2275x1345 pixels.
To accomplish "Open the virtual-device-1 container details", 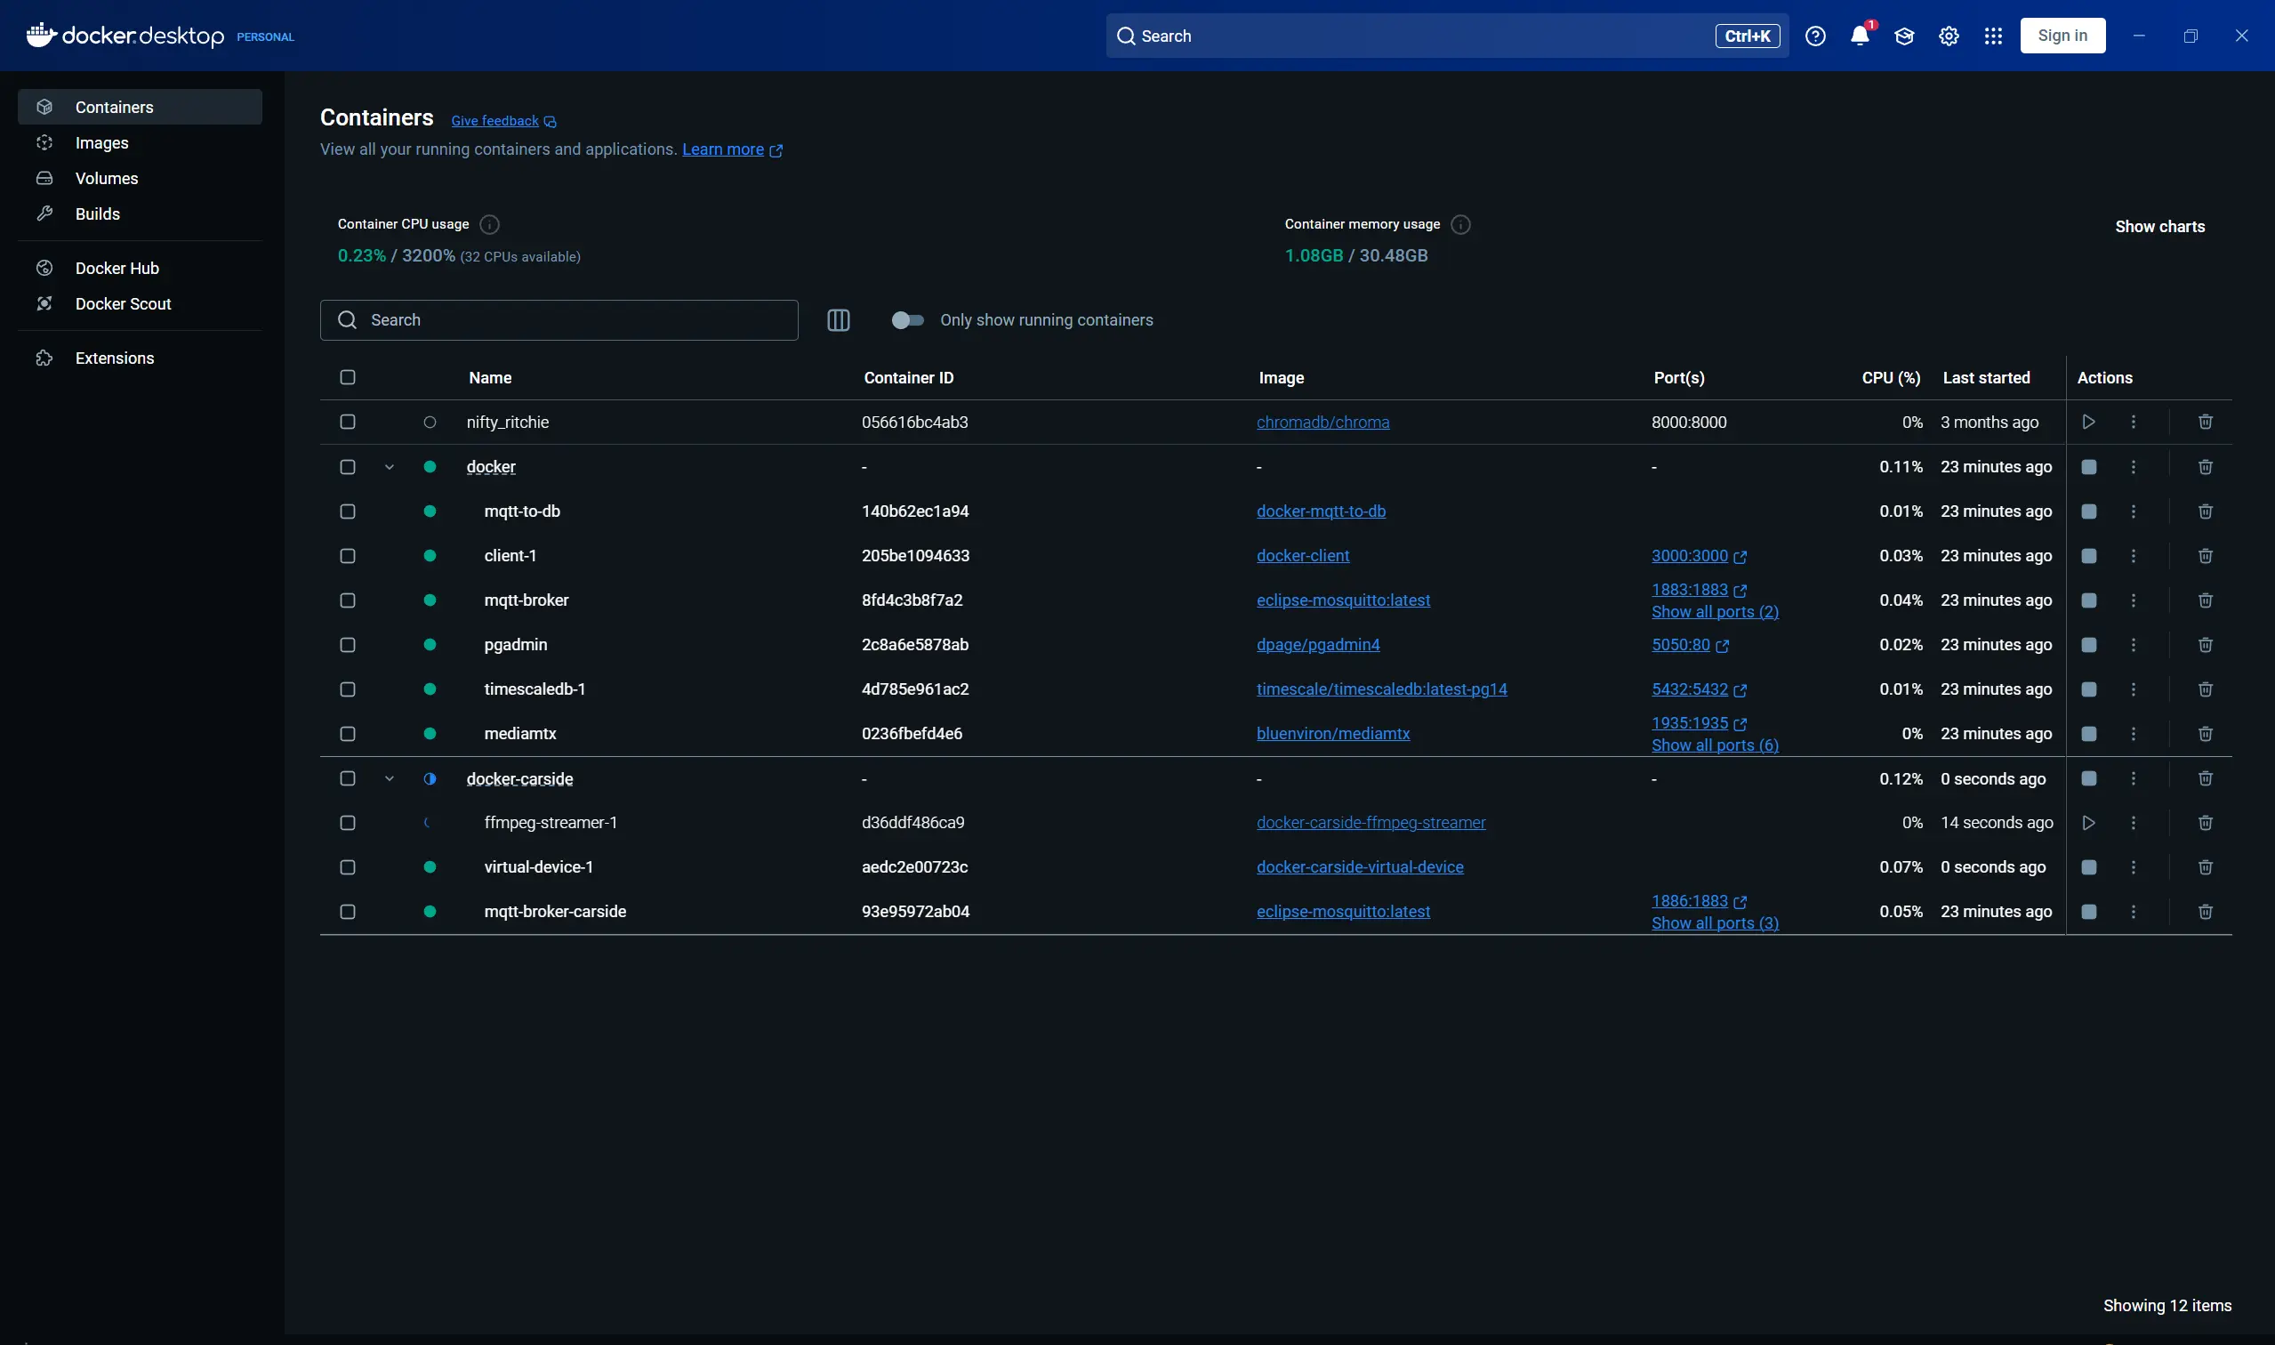I will (x=538, y=867).
